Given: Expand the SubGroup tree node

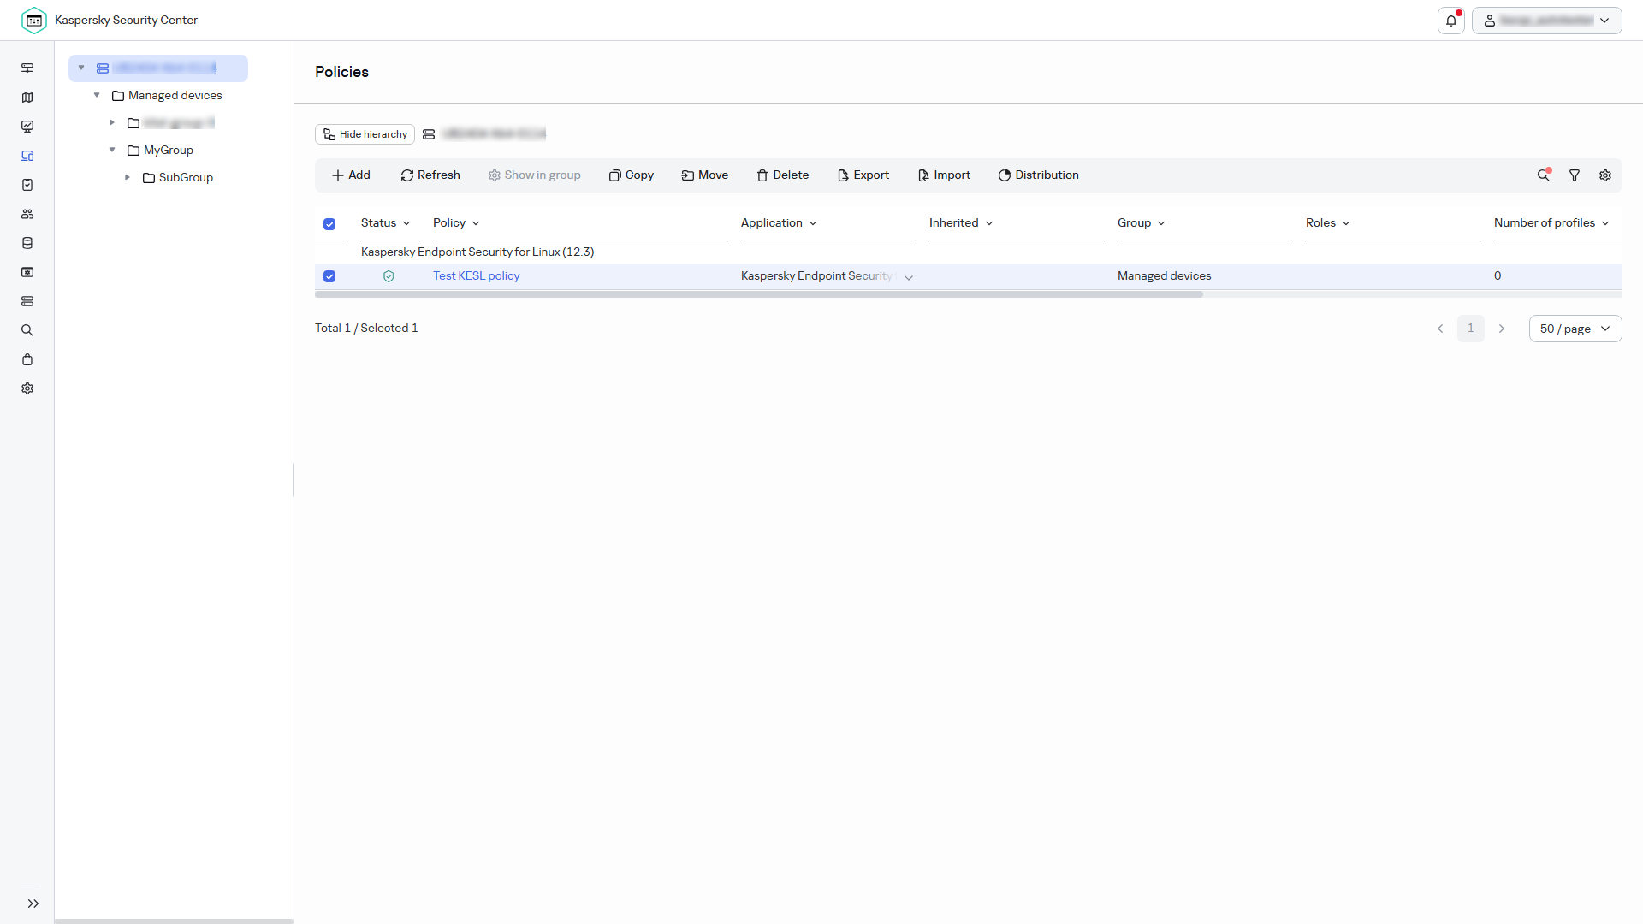Looking at the screenshot, I should 128,177.
